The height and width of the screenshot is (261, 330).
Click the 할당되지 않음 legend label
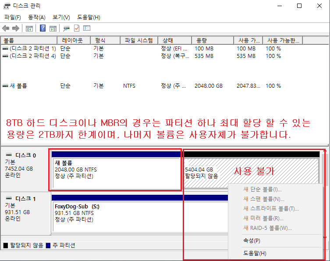pyautogui.click(x=27, y=245)
